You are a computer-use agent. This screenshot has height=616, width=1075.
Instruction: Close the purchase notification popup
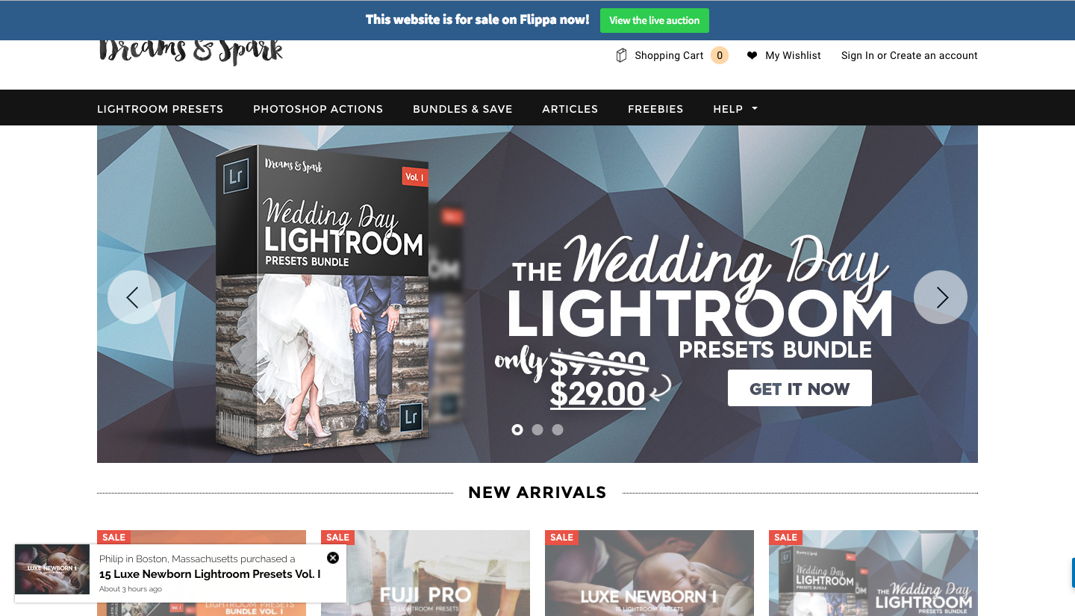click(333, 558)
